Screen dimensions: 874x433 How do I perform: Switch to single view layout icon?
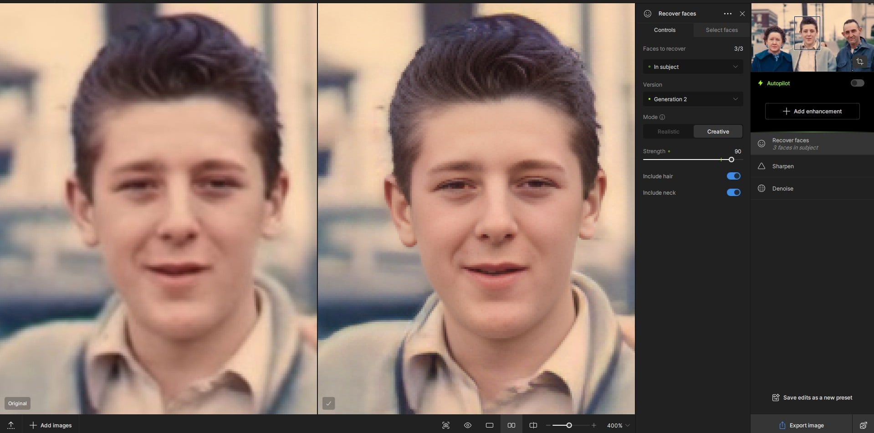point(490,425)
